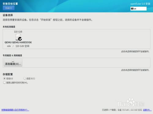
Task: Click the QEMU QEMU HARDDISK name text
Action: click(x=18, y=42)
